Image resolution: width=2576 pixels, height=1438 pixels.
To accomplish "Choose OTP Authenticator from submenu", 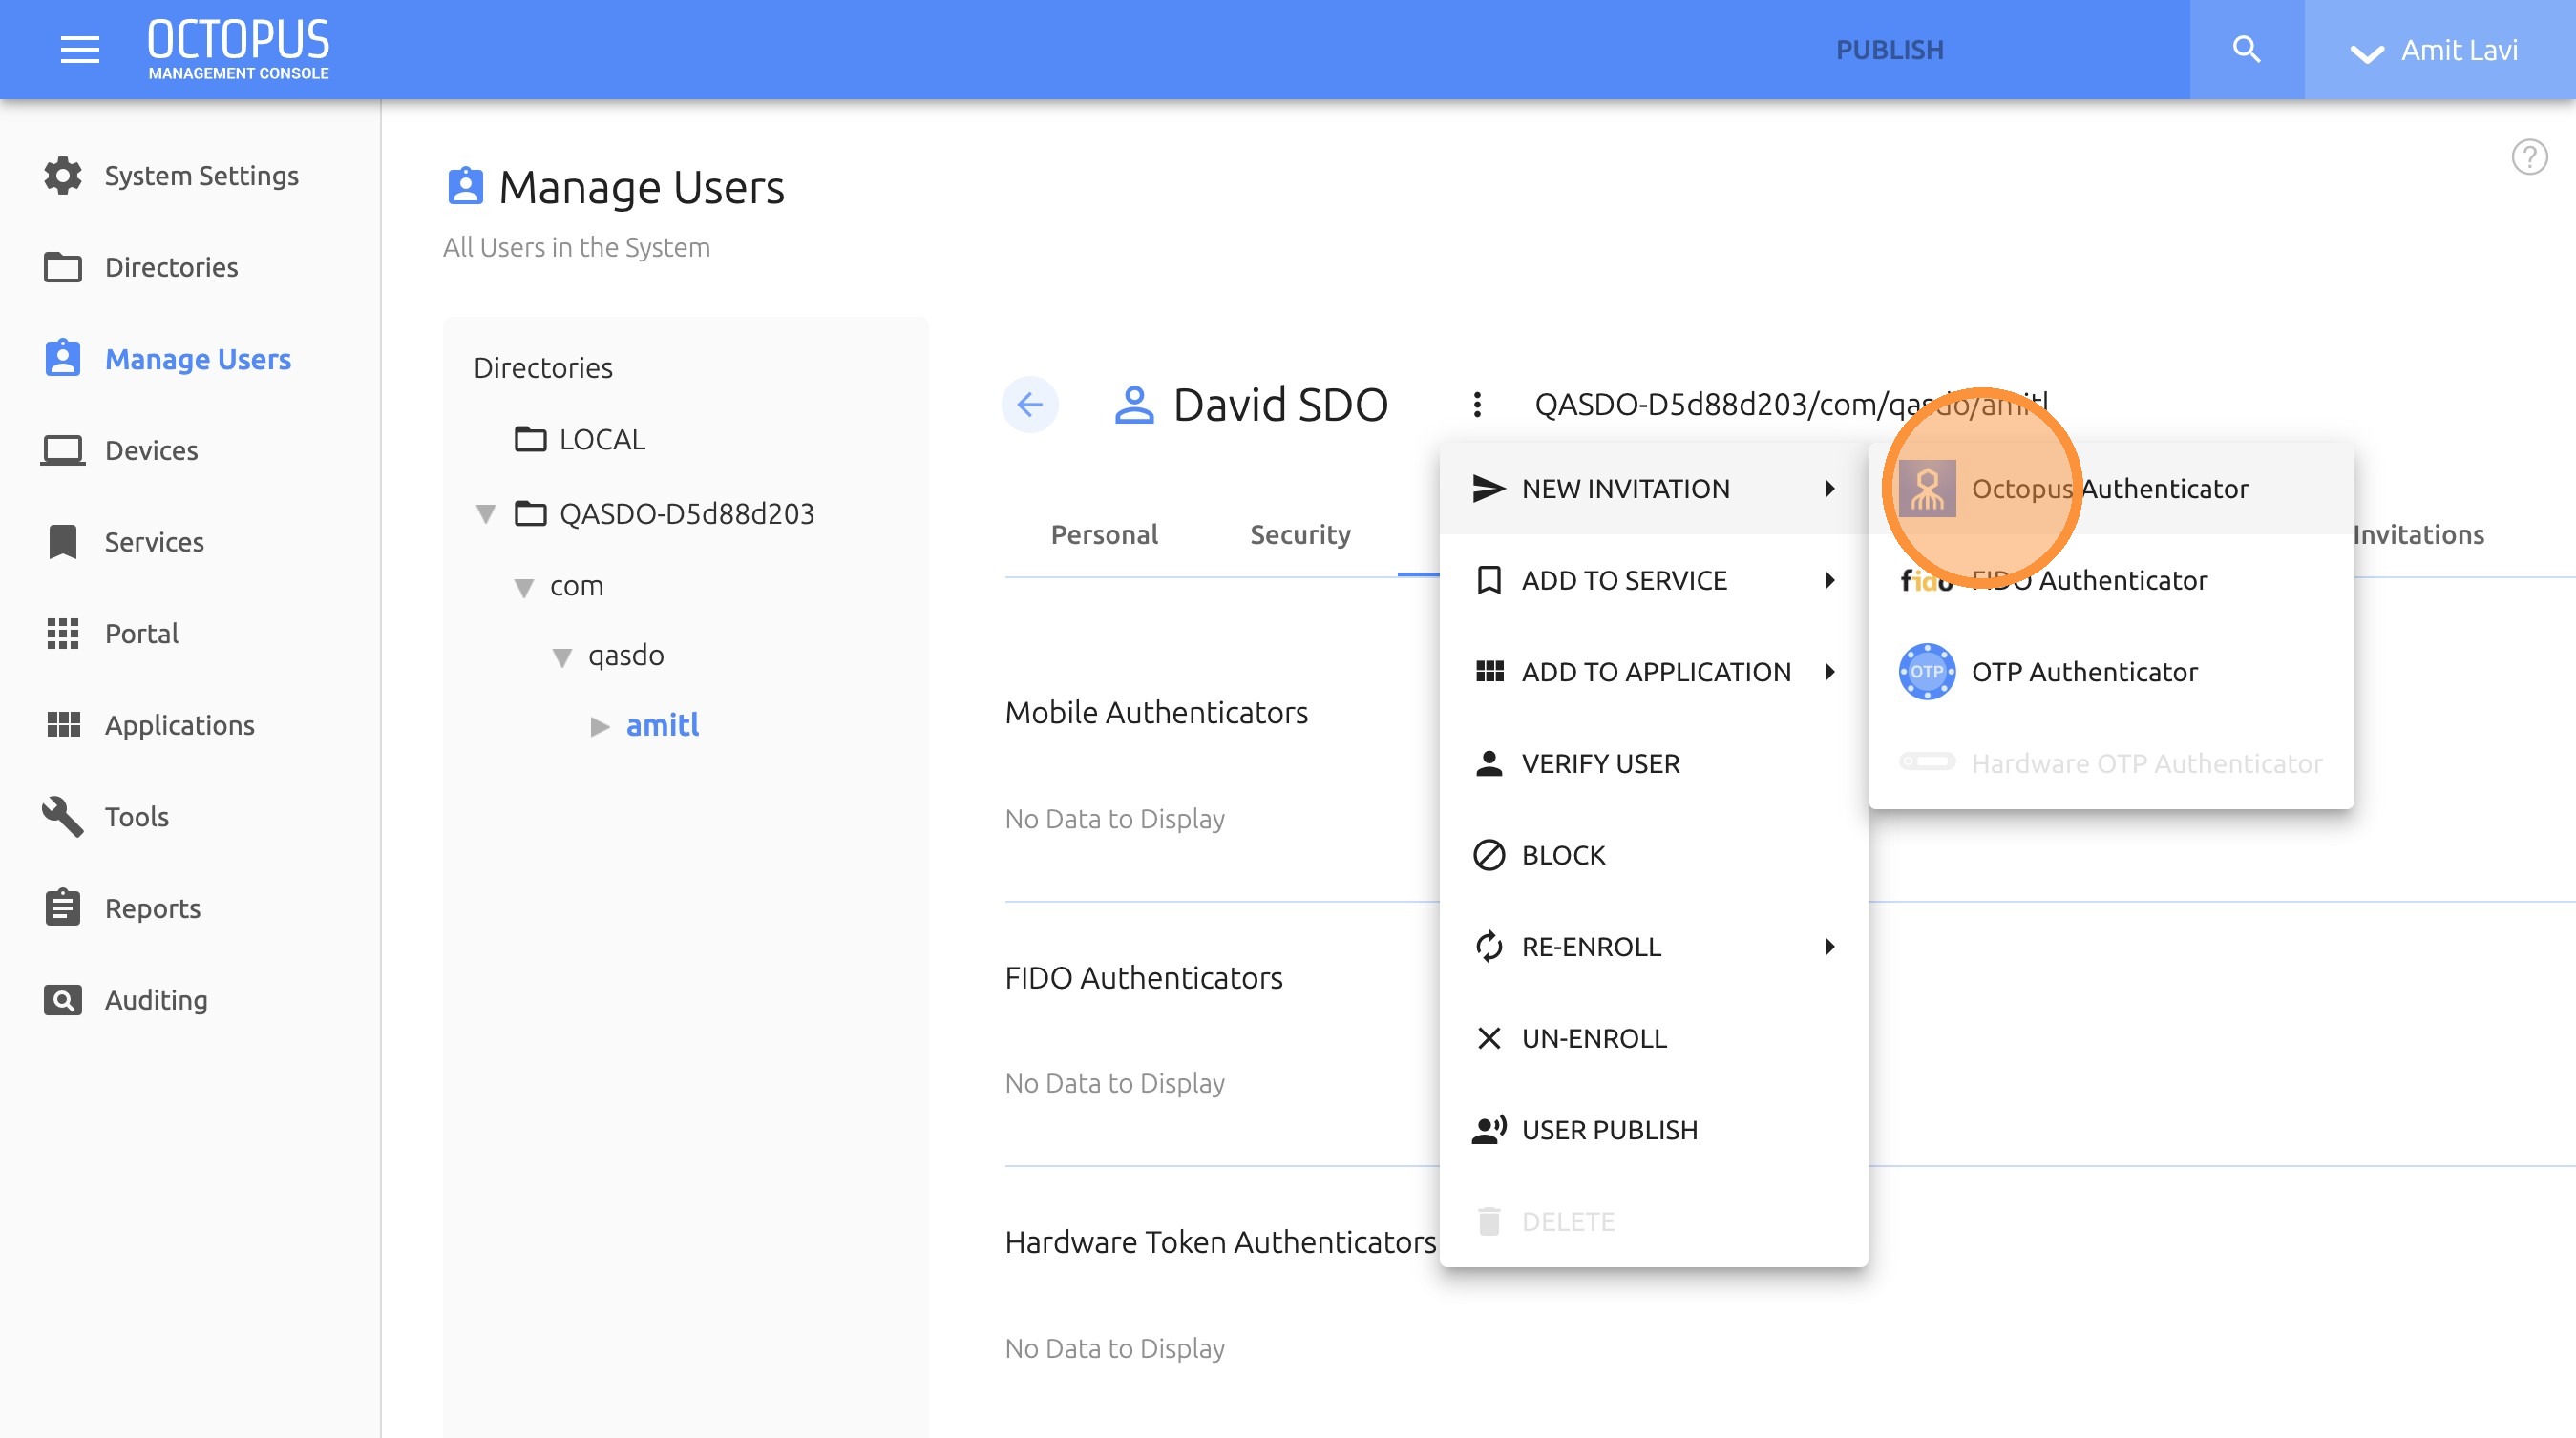I will pos(2083,672).
